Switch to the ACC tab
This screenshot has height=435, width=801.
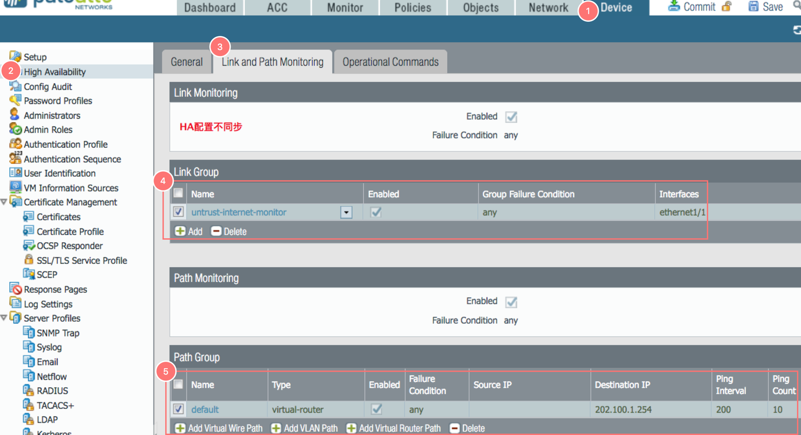277,8
